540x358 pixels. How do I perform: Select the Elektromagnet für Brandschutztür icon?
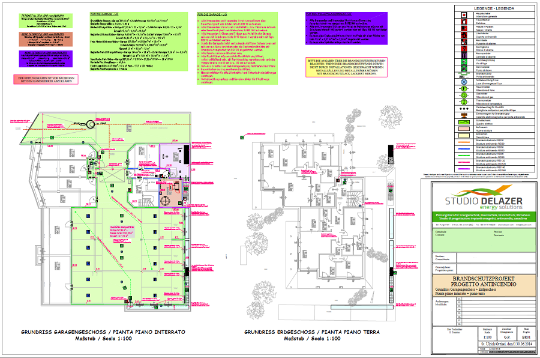(464, 114)
